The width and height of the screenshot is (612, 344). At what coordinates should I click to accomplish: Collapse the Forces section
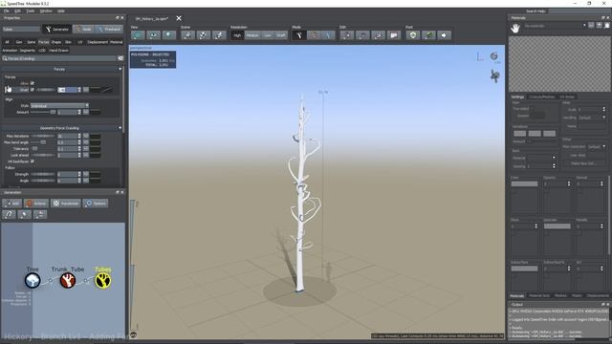tap(120, 69)
